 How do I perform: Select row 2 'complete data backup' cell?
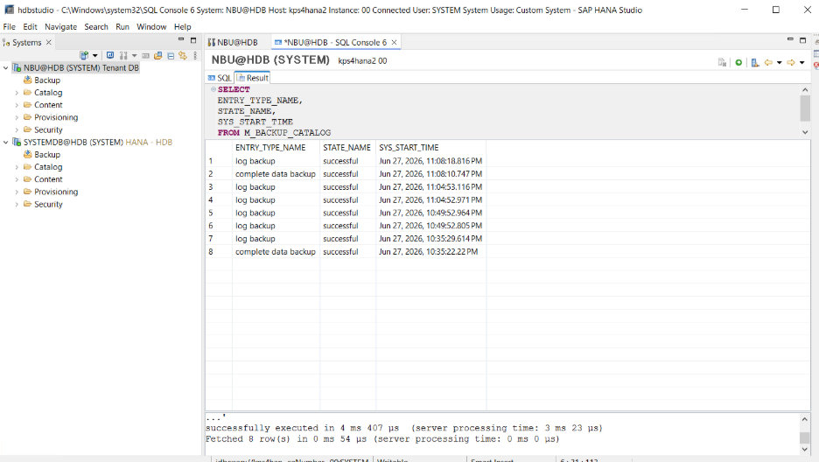click(276, 174)
